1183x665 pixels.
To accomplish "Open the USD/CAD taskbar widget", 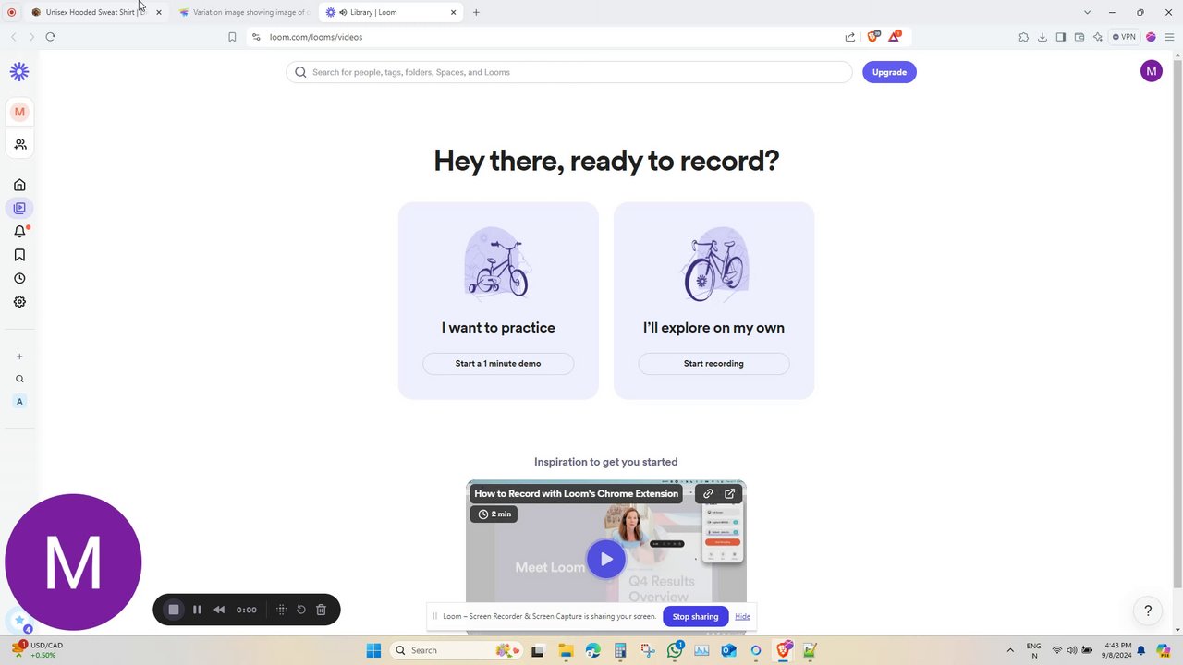I will (x=37, y=650).
